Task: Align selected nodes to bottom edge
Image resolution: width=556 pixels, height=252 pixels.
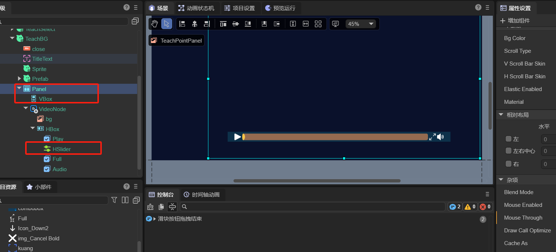Action: point(248,24)
